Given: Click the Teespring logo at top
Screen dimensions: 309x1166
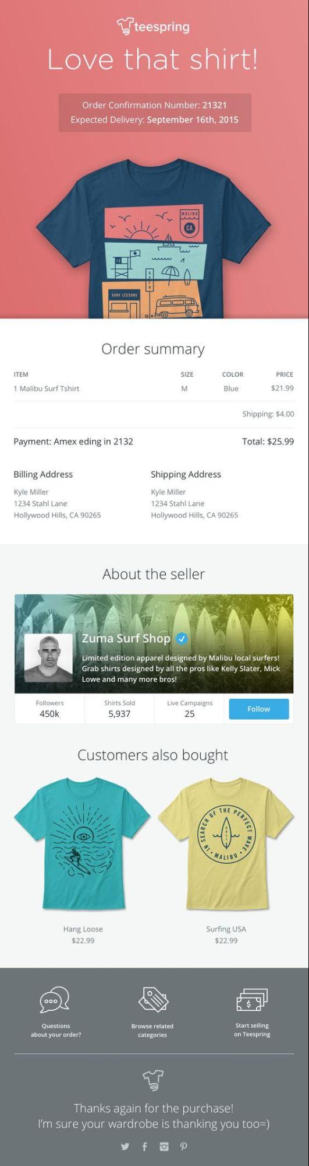Looking at the screenshot, I should (153, 27).
